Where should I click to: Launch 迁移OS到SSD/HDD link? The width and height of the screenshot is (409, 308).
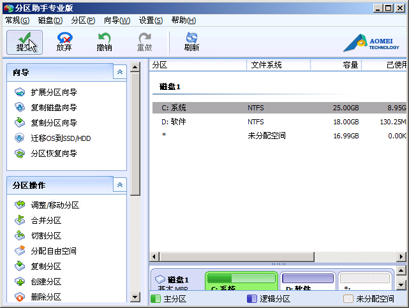(61, 138)
